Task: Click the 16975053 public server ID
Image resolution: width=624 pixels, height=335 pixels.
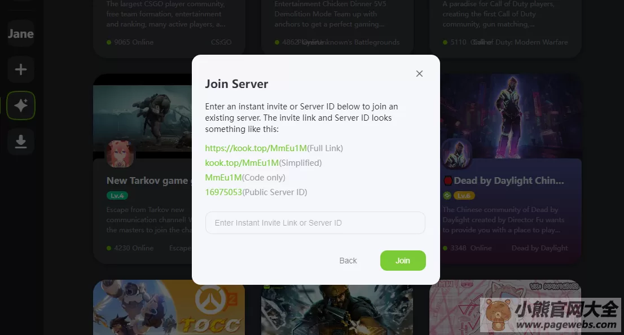Action: pos(223,192)
